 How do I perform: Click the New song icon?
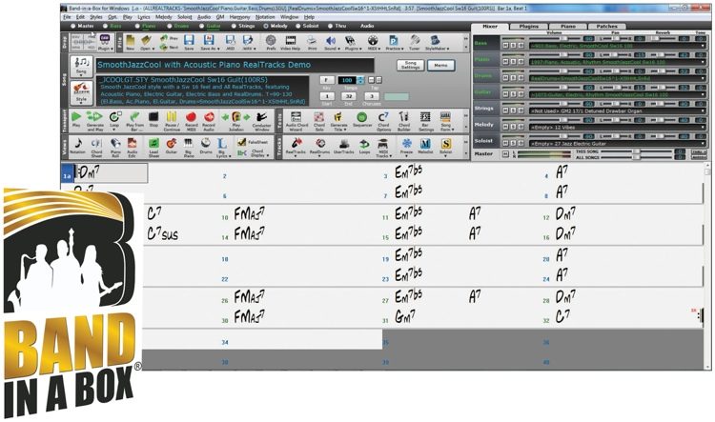pyautogui.click(x=131, y=42)
